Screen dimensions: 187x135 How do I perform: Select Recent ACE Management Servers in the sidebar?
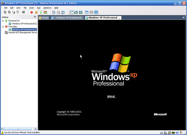click(23, 32)
